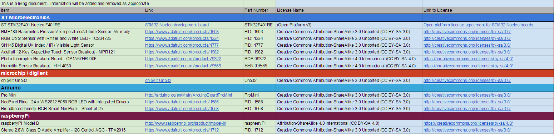This screenshot has height=134, width=554.
Task: Click the raspberryPi section header row
Action: pyautogui.click(x=277, y=116)
